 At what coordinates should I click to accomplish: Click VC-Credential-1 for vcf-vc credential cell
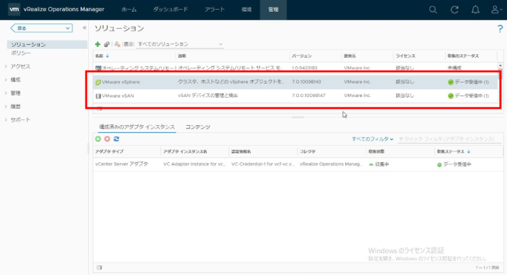click(x=263, y=164)
